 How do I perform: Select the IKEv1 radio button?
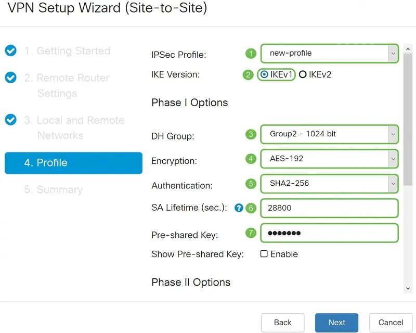coord(265,74)
